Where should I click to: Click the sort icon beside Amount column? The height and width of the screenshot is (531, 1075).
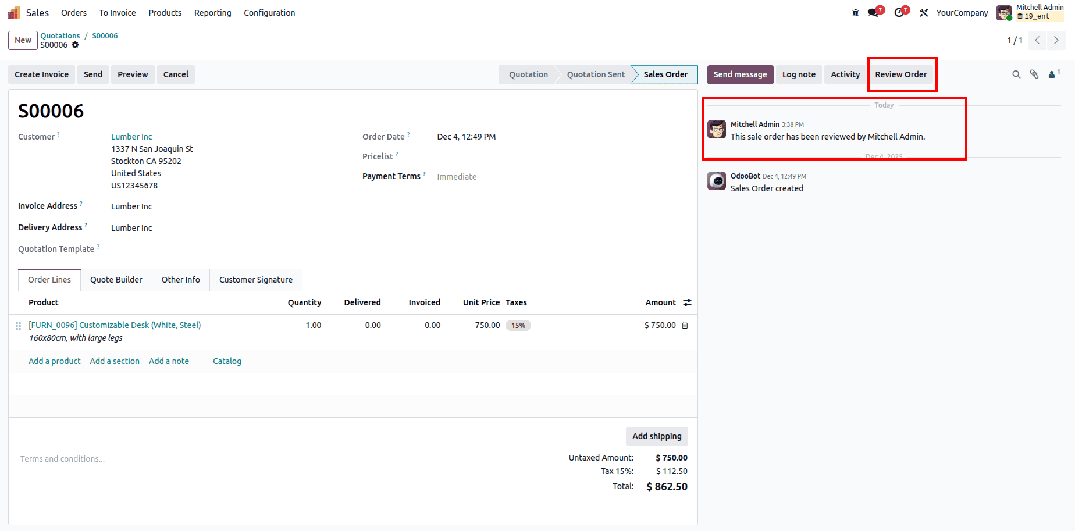click(x=687, y=302)
